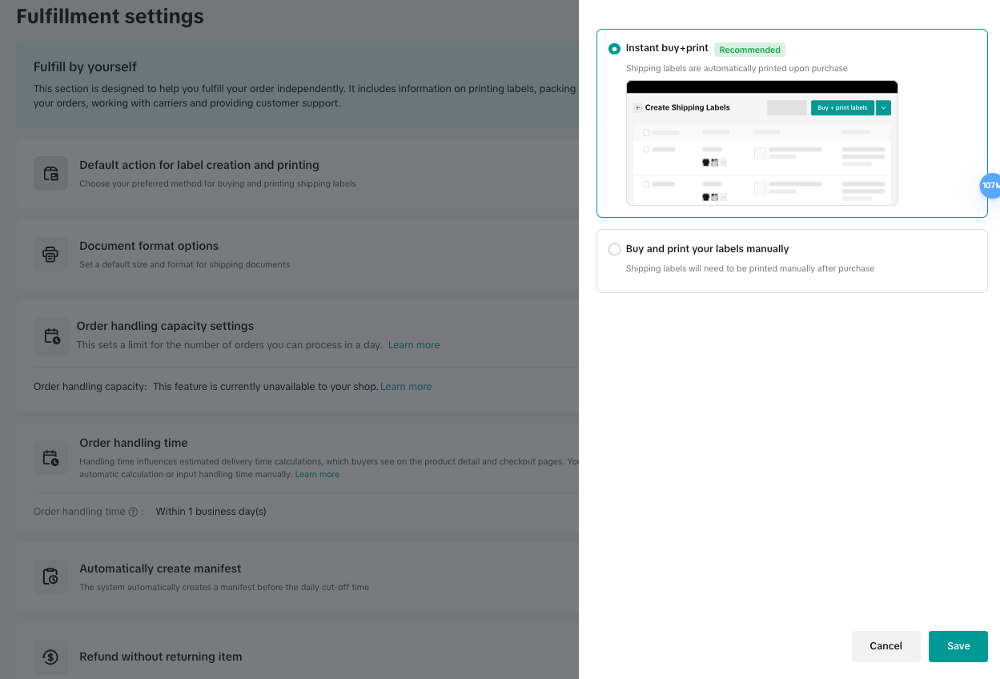Open the Document format options section
The height and width of the screenshot is (679, 1000).
(x=149, y=246)
